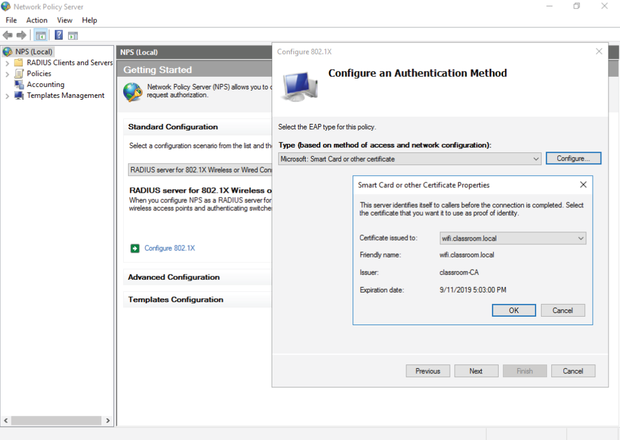
Task: Click the left pane scroll left arrow
Action: click(x=6, y=421)
